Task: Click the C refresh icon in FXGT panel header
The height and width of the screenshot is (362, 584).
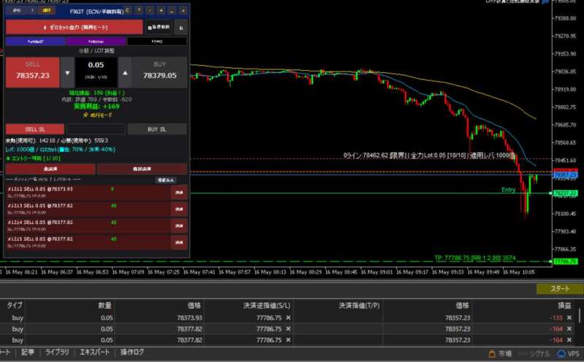Action: pyautogui.click(x=127, y=10)
